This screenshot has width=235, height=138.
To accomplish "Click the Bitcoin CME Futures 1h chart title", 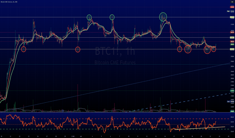I will [9, 2].
